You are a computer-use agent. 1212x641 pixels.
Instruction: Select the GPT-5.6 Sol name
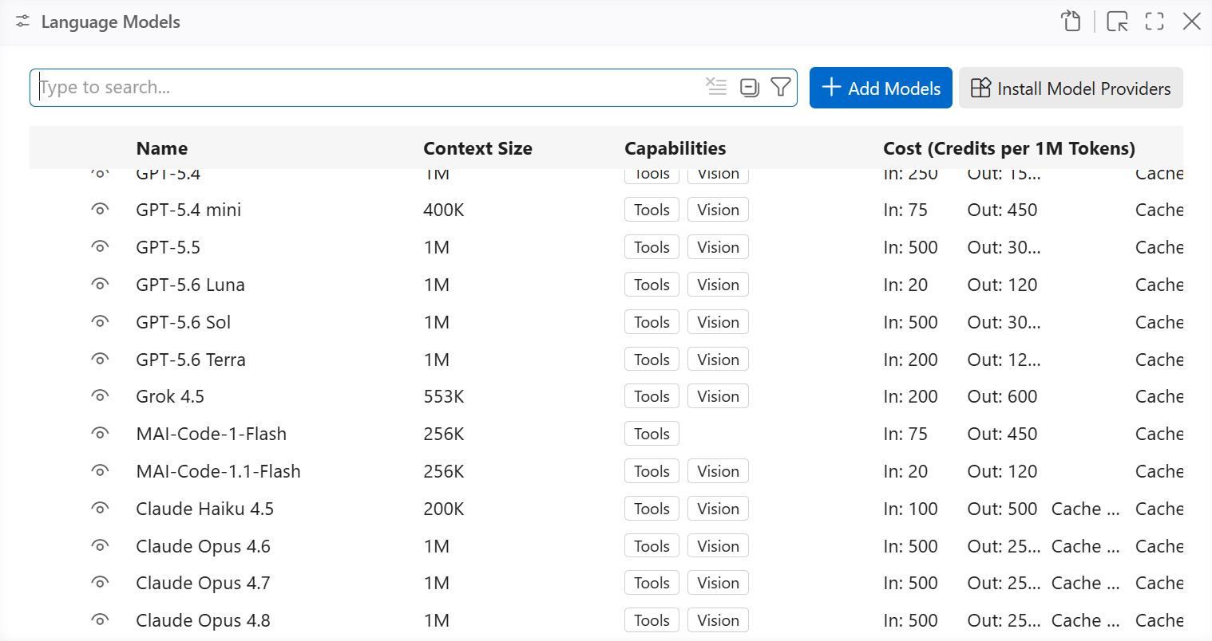[x=183, y=322]
